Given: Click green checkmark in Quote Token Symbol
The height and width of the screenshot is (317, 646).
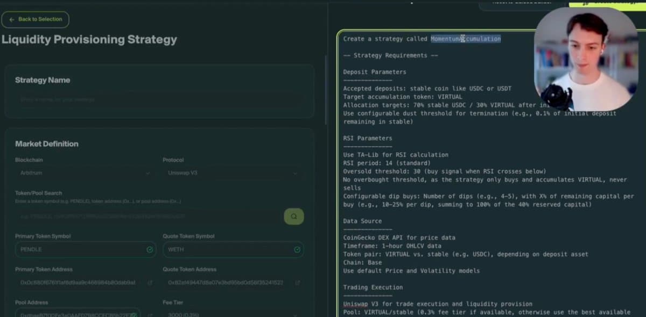Looking at the screenshot, I should coord(297,250).
